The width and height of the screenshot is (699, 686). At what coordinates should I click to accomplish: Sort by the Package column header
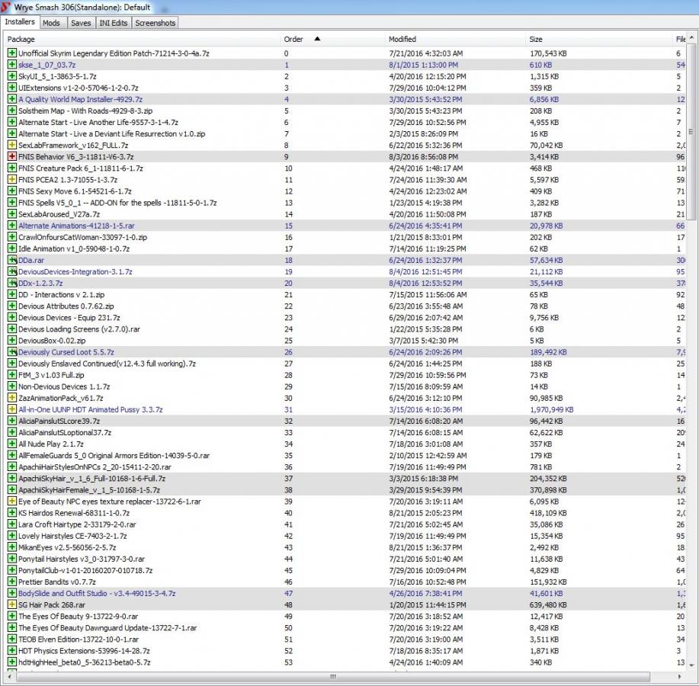[142, 39]
